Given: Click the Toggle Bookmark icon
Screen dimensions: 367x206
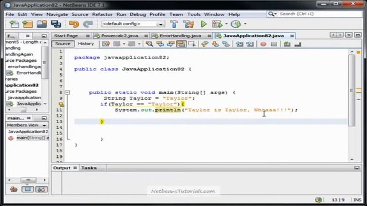Looking at the screenshot, I should tap(226, 44).
